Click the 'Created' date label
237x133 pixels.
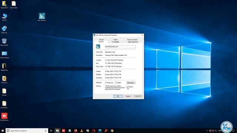coord(99,71)
